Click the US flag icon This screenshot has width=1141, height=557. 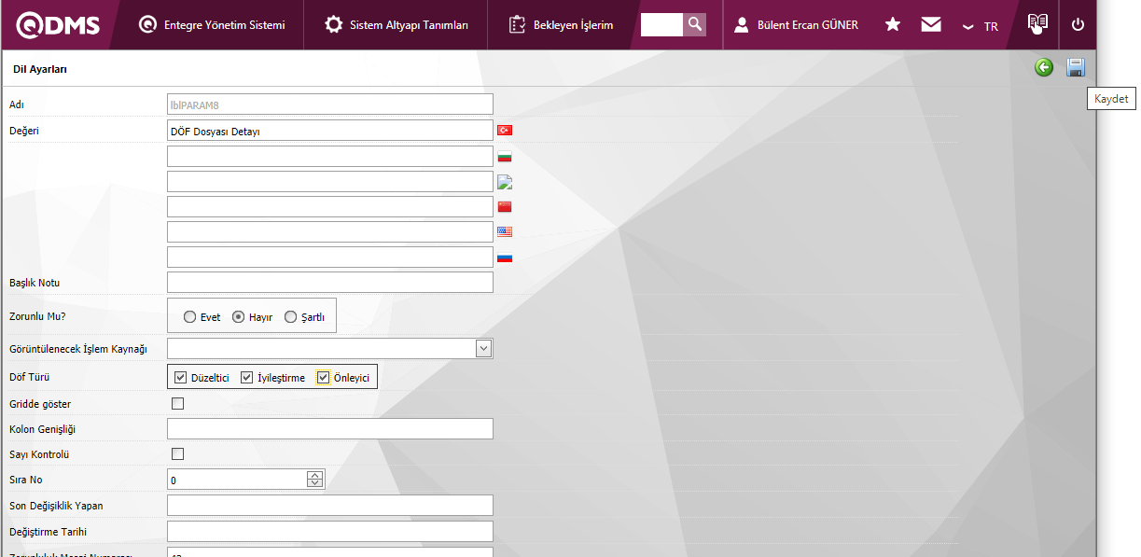(505, 231)
